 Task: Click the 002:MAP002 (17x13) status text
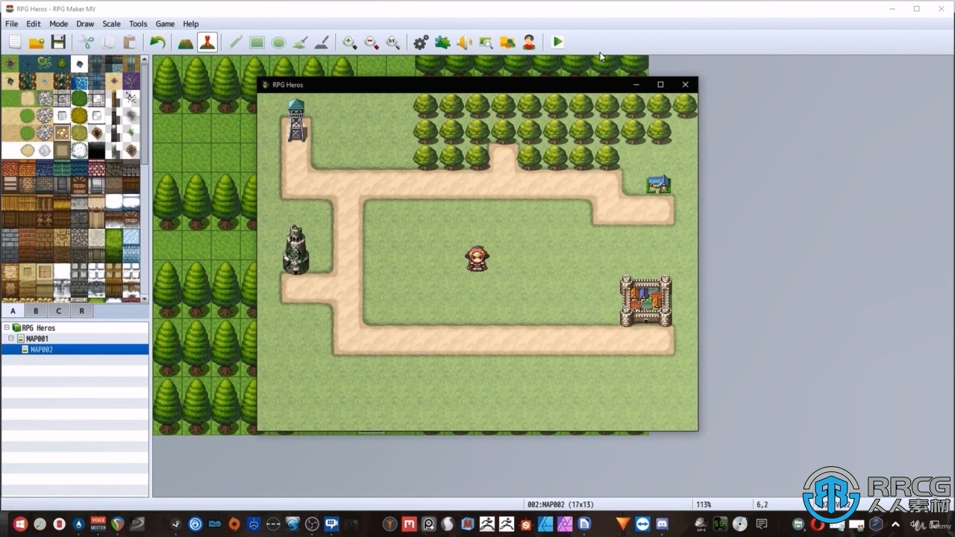(x=560, y=505)
